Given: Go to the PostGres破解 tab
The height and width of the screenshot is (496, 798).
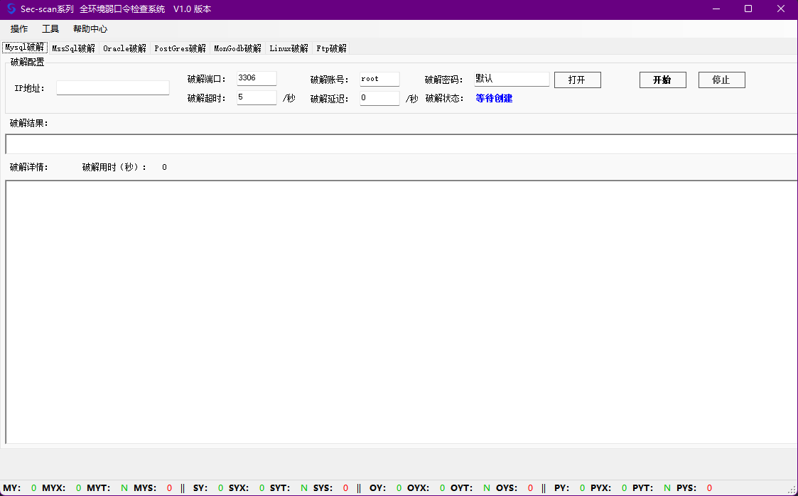Looking at the screenshot, I should [x=180, y=48].
